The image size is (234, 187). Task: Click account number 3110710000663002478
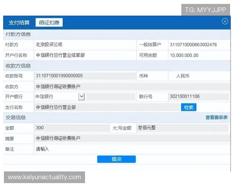point(193,44)
